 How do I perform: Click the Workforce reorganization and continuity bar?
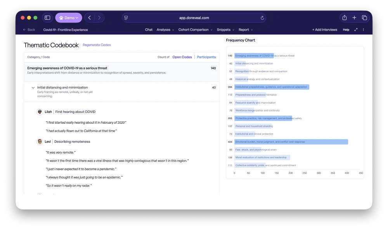[x=244, y=111]
